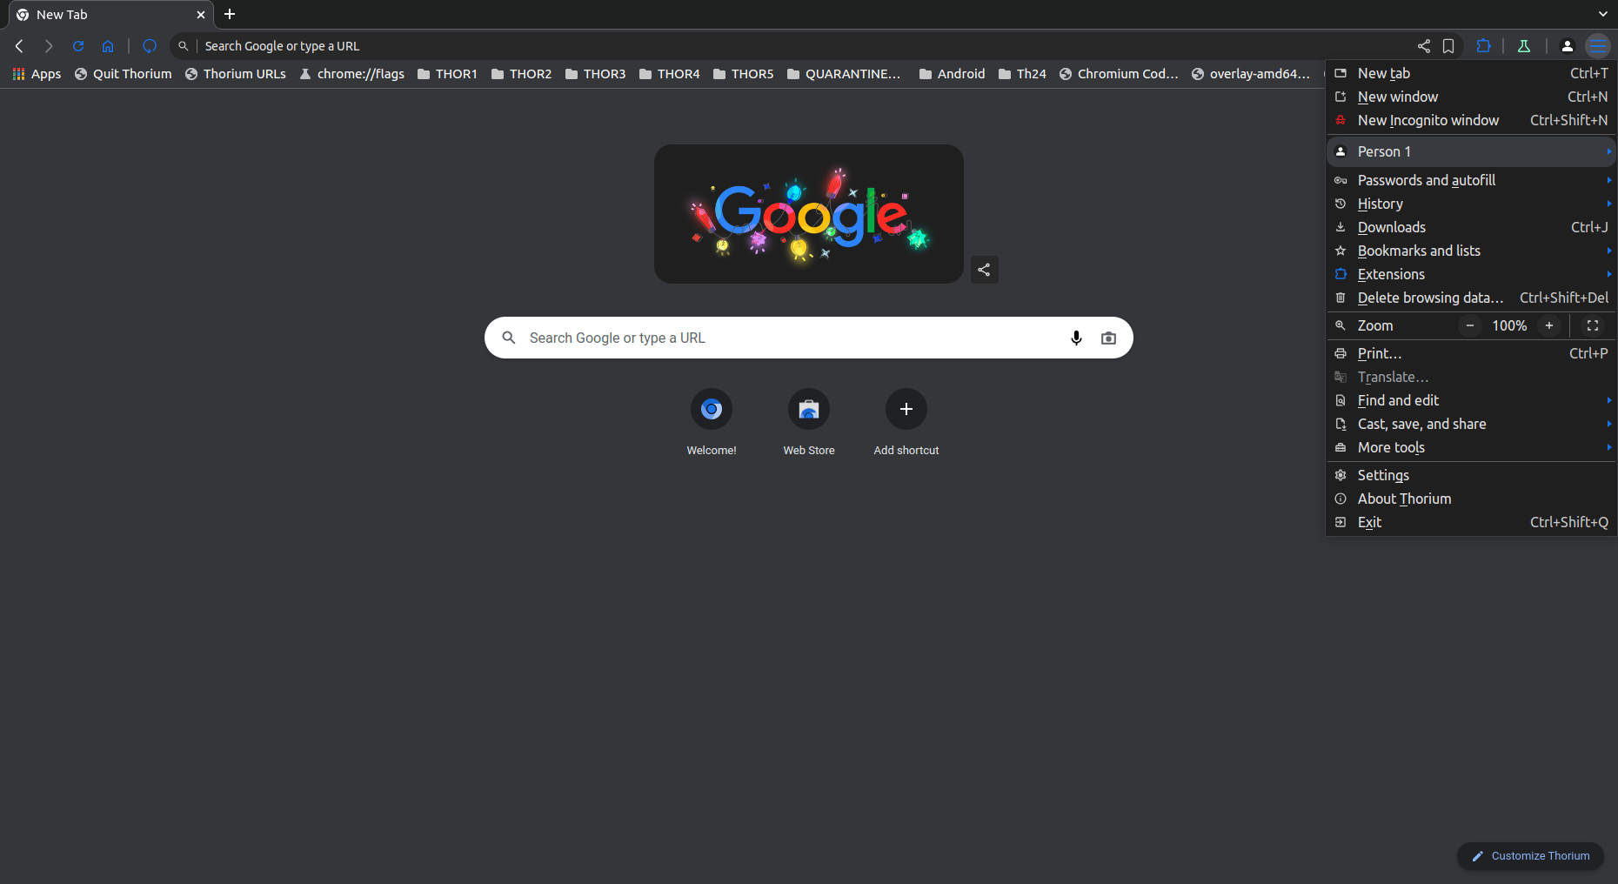1618x884 pixels.
Task: Select New window menu item
Action: (x=1471, y=97)
